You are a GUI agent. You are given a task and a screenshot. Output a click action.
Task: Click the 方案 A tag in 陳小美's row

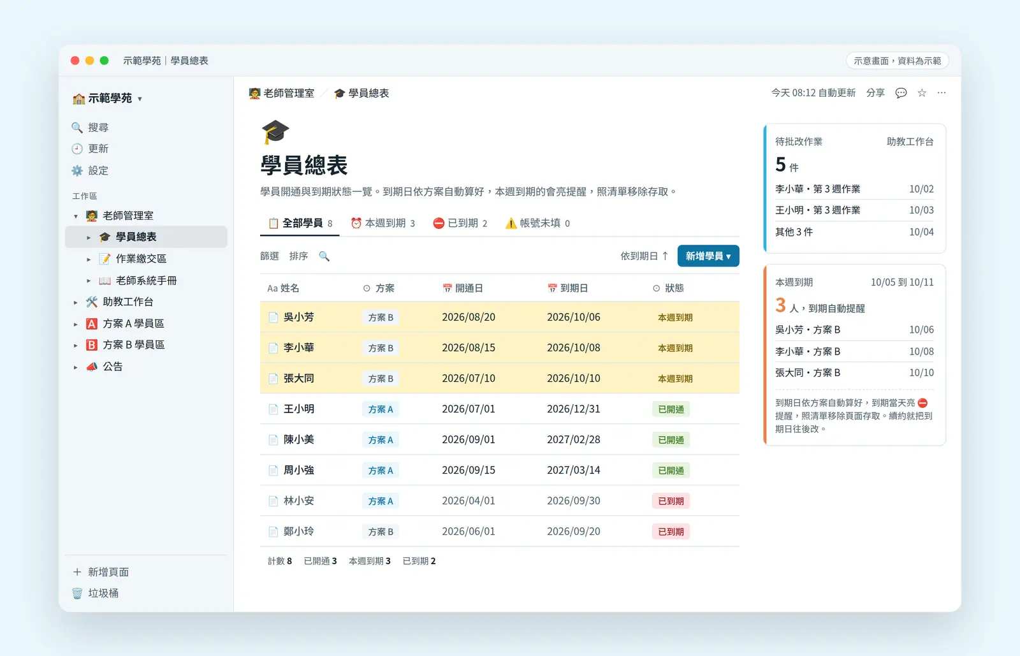tap(381, 440)
